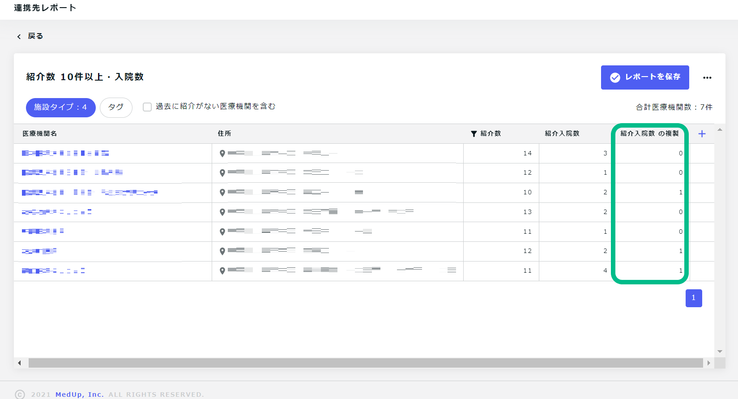Click the 住所 column header

(x=224, y=133)
